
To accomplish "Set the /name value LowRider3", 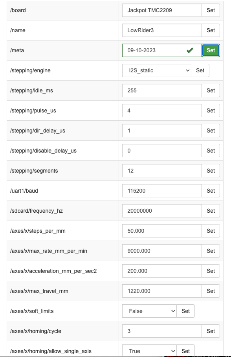I will point(211,30).
